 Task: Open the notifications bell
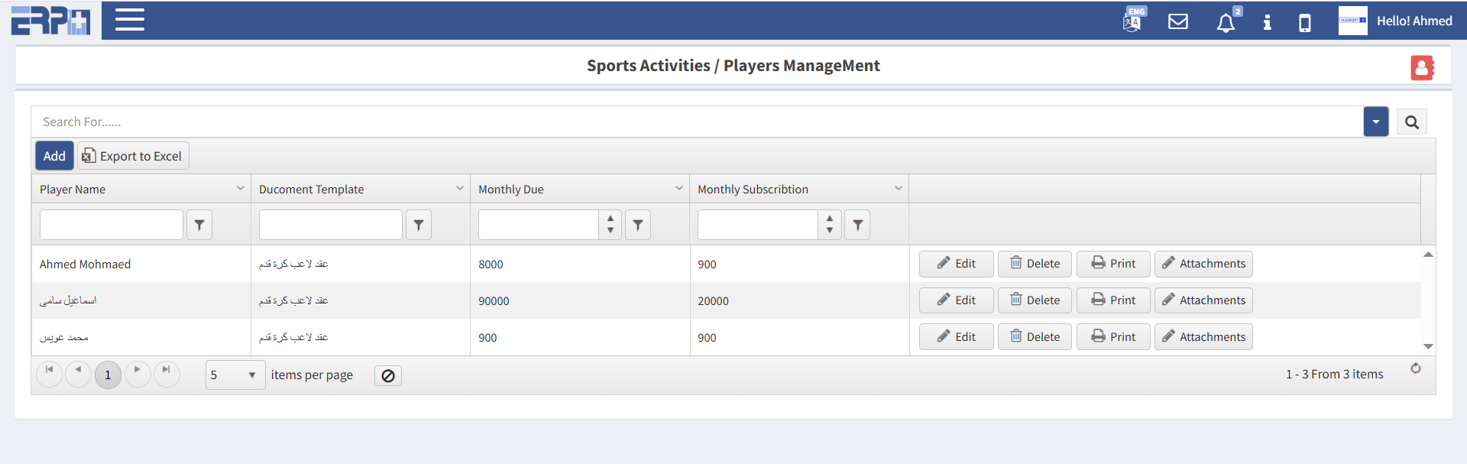click(1226, 22)
